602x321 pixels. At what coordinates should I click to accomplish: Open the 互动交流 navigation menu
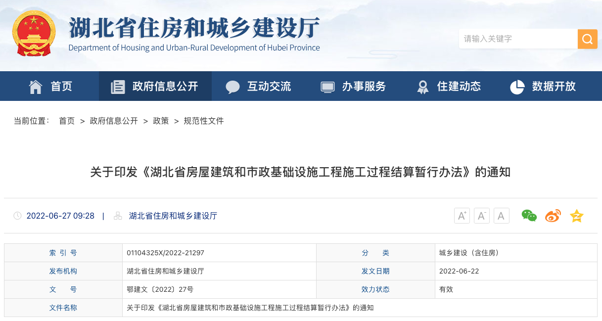(258, 87)
